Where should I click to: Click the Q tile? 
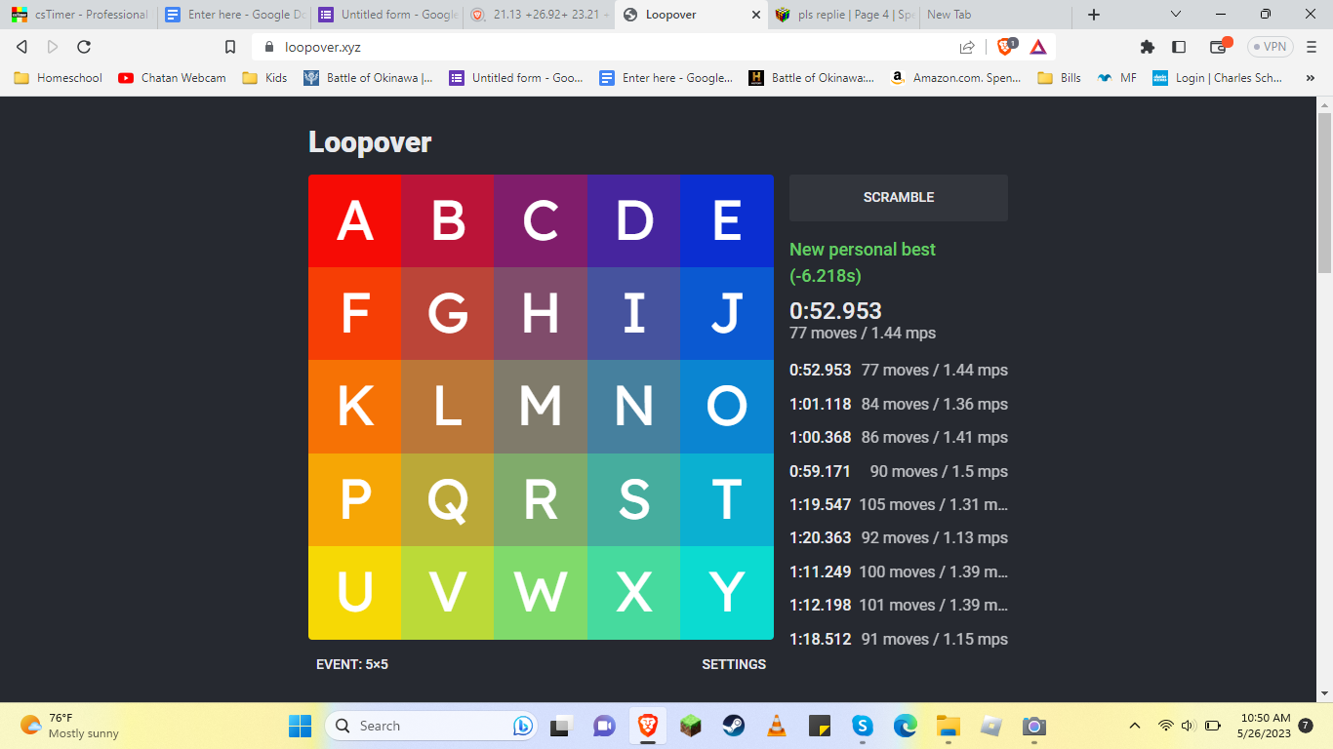click(448, 499)
